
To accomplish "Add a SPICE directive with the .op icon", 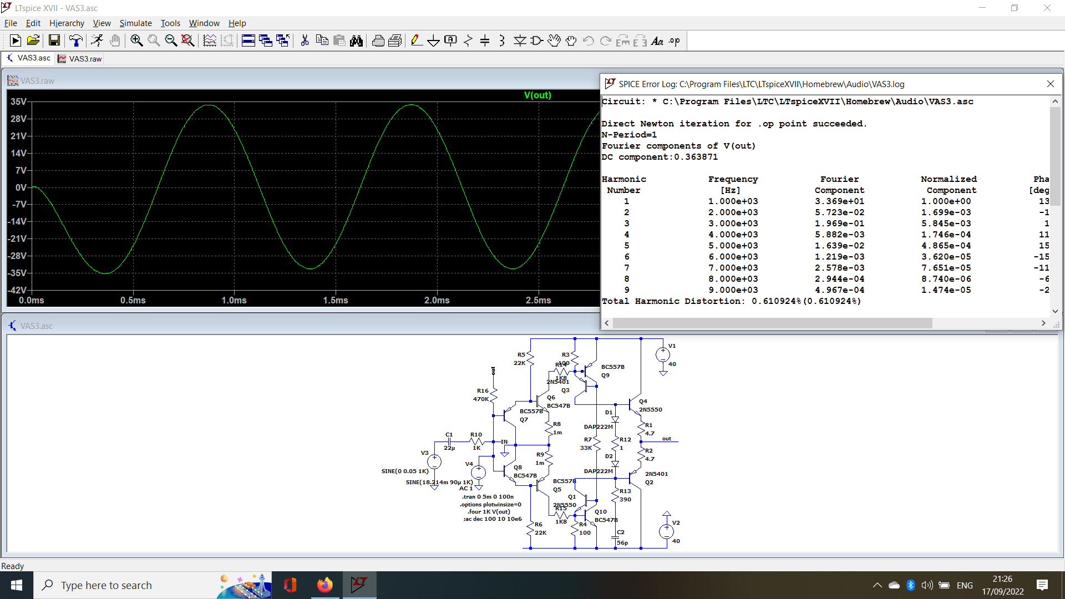I will tap(674, 40).
